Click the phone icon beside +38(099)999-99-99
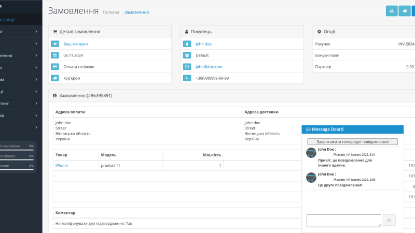 point(187,78)
